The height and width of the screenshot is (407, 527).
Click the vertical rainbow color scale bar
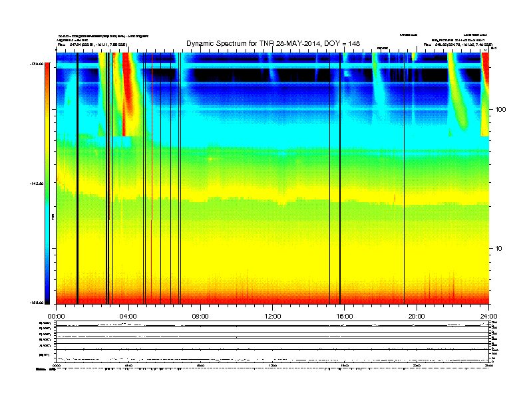[x=47, y=184]
